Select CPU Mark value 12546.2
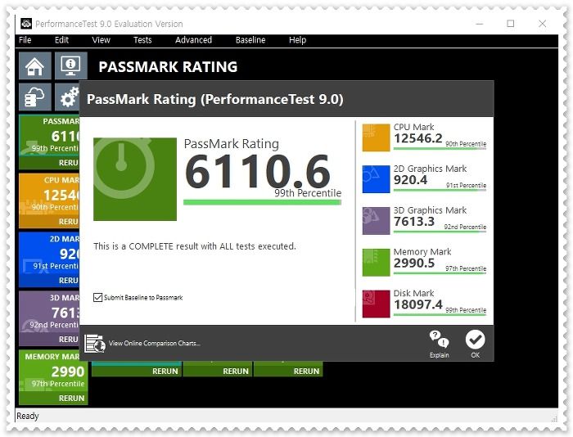Screen dimensions: 573x437 [418, 138]
